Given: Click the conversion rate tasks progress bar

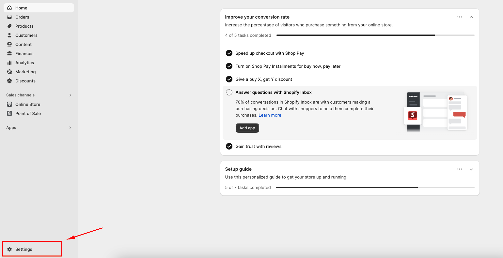Looking at the screenshot, I should (x=375, y=35).
